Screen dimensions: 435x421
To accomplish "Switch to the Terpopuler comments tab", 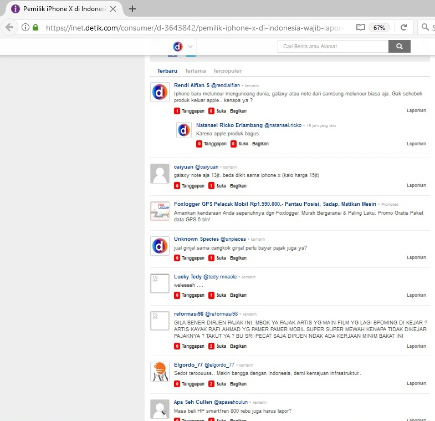I will [x=227, y=71].
